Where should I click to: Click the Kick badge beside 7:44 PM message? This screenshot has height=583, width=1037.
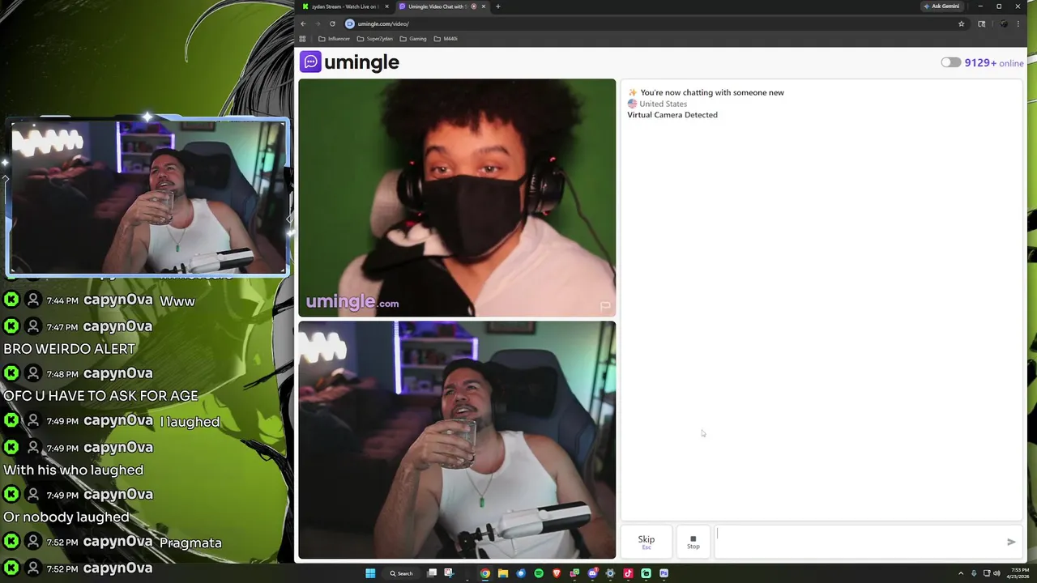(11, 300)
